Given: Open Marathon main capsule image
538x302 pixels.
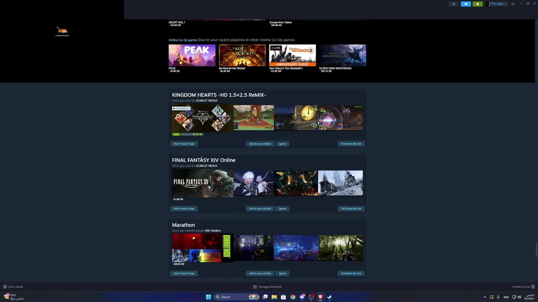Looking at the screenshot, I should click(x=202, y=248).
